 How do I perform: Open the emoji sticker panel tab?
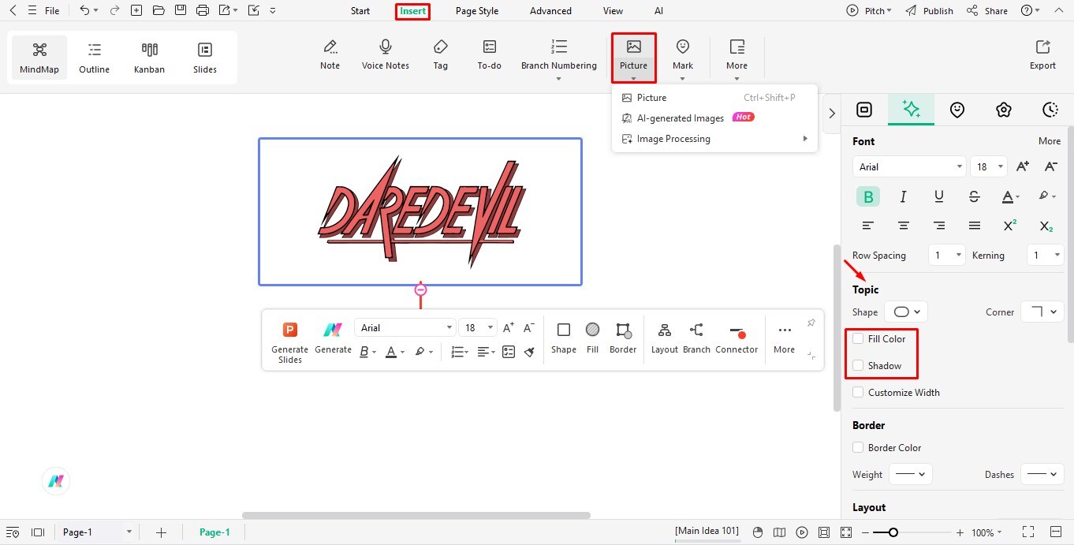pos(957,110)
